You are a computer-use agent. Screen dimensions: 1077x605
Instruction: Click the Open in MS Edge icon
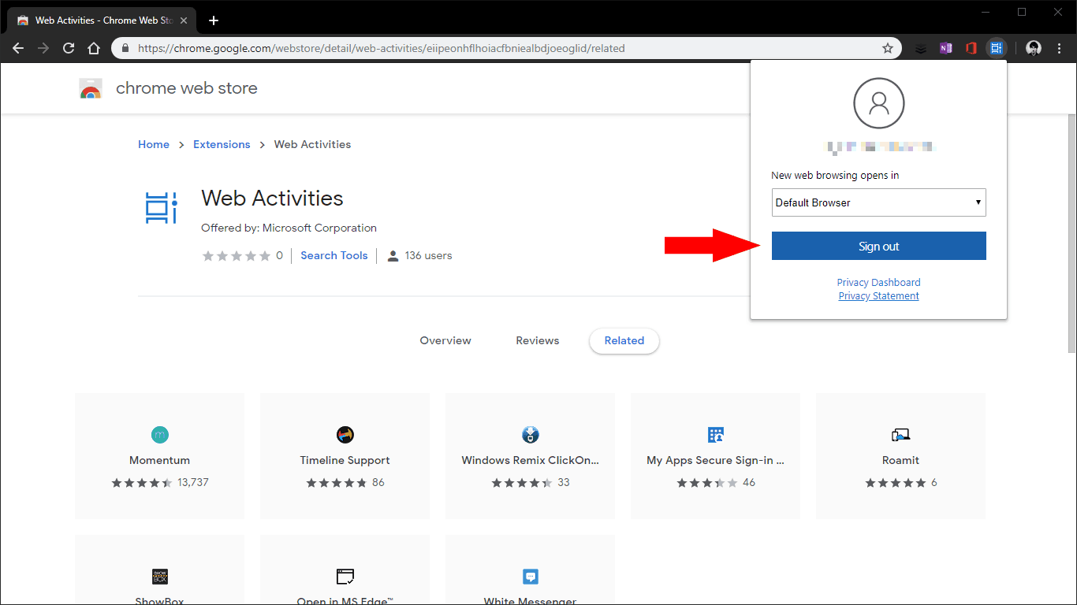345,576
